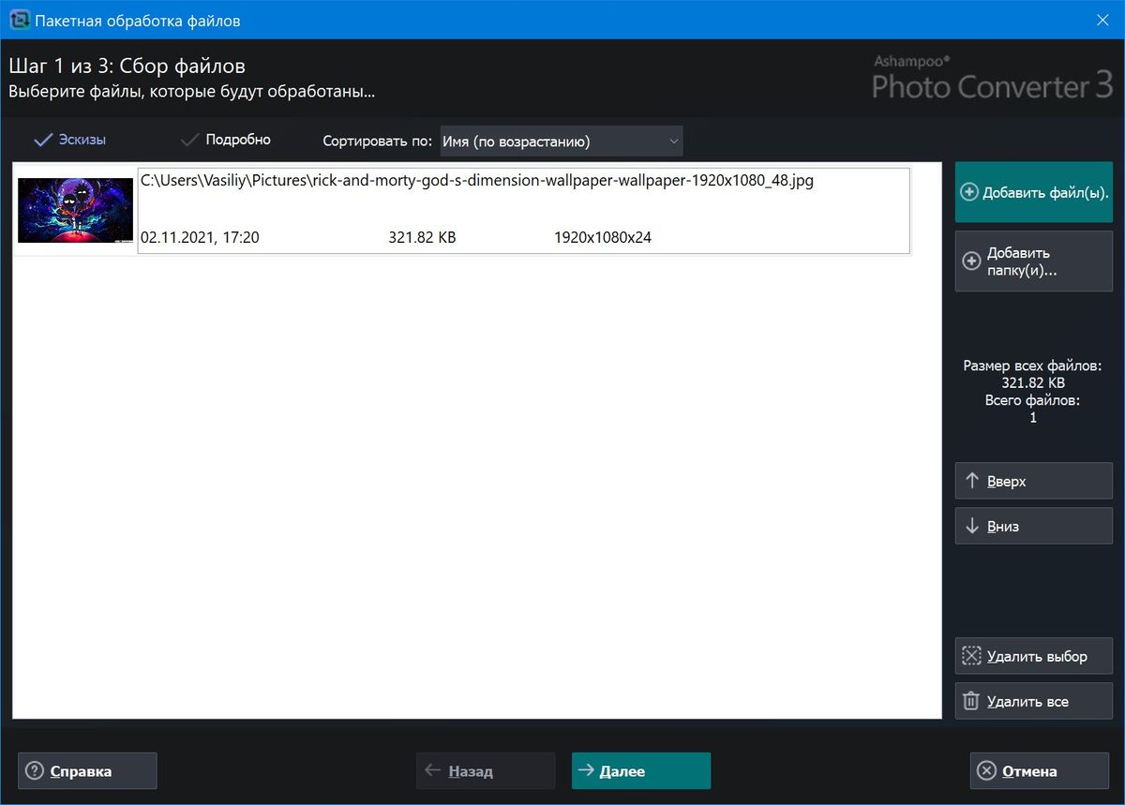Click the app icon in the title bar
The width and height of the screenshot is (1125, 805).
click(x=19, y=19)
